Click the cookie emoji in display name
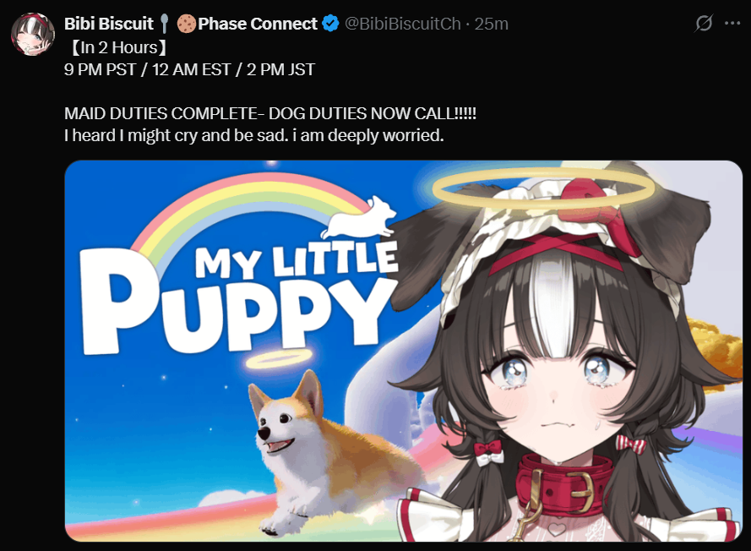The width and height of the screenshot is (751, 551). click(x=187, y=24)
